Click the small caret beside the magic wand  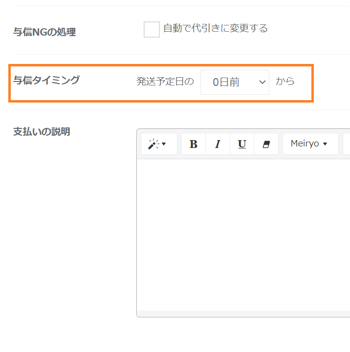coord(164,145)
